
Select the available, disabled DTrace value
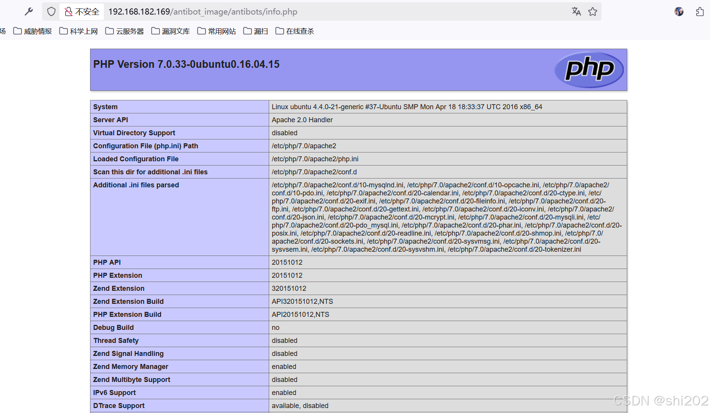coord(300,406)
